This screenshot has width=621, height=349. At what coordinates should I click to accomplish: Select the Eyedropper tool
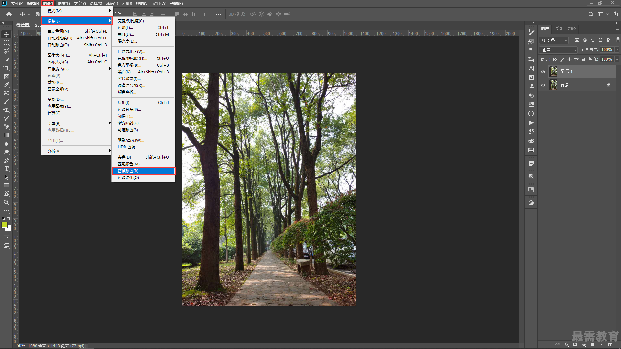point(6,85)
